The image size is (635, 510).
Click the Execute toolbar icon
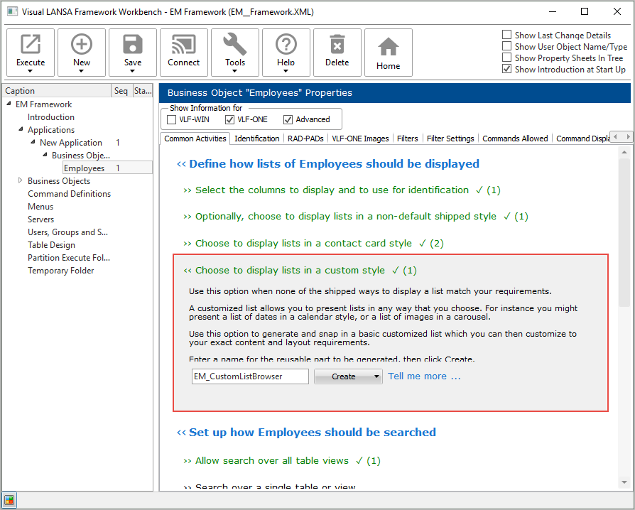coord(31,44)
